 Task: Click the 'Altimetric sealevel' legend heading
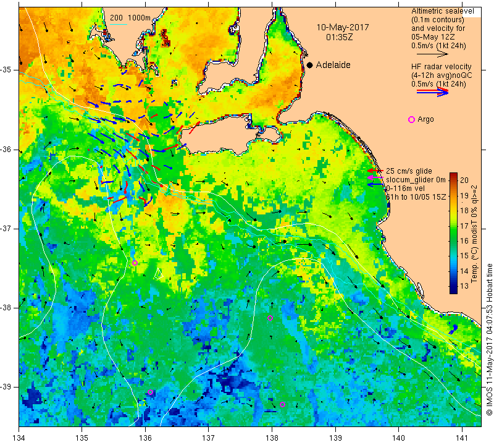(x=443, y=11)
